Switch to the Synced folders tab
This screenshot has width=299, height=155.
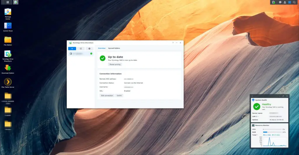pyautogui.click(x=114, y=48)
